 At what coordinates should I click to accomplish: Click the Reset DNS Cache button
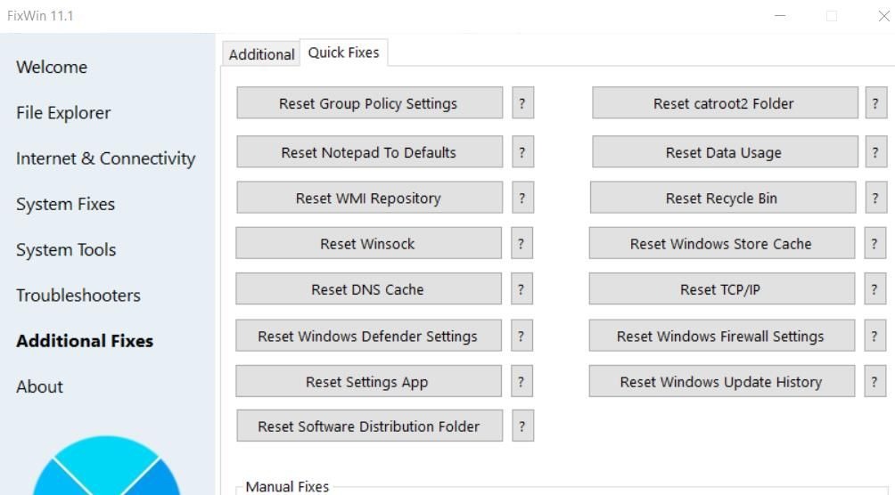point(368,289)
